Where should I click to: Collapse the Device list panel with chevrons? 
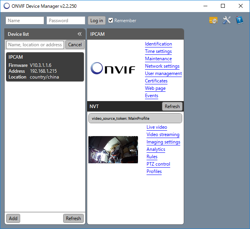click(x=79, y=34)
